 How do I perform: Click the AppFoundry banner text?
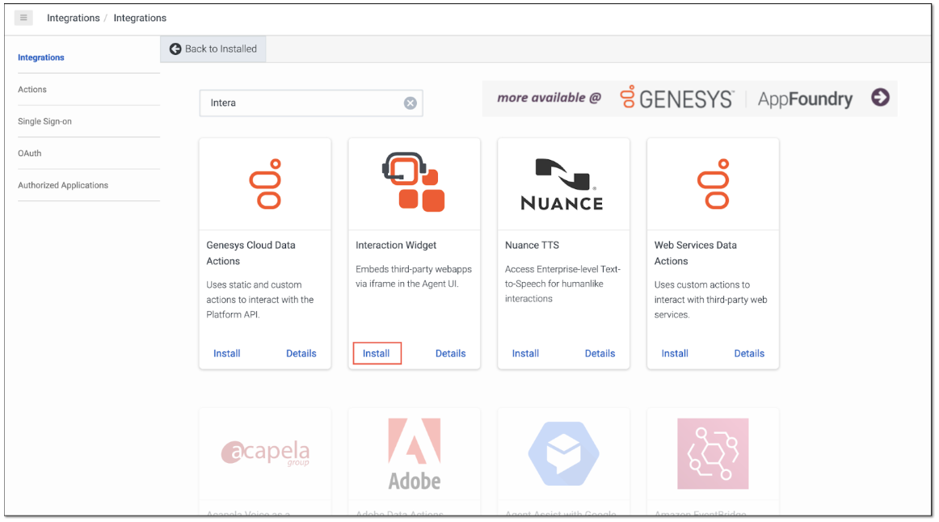coord(805,99)
